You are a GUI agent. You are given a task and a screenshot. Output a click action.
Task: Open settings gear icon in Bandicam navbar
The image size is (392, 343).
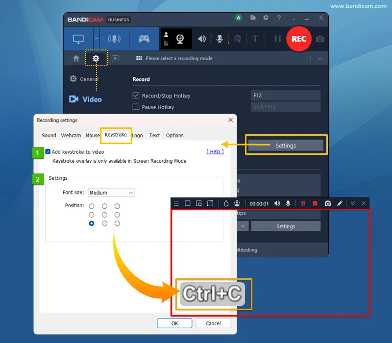[x=96, y=58]
